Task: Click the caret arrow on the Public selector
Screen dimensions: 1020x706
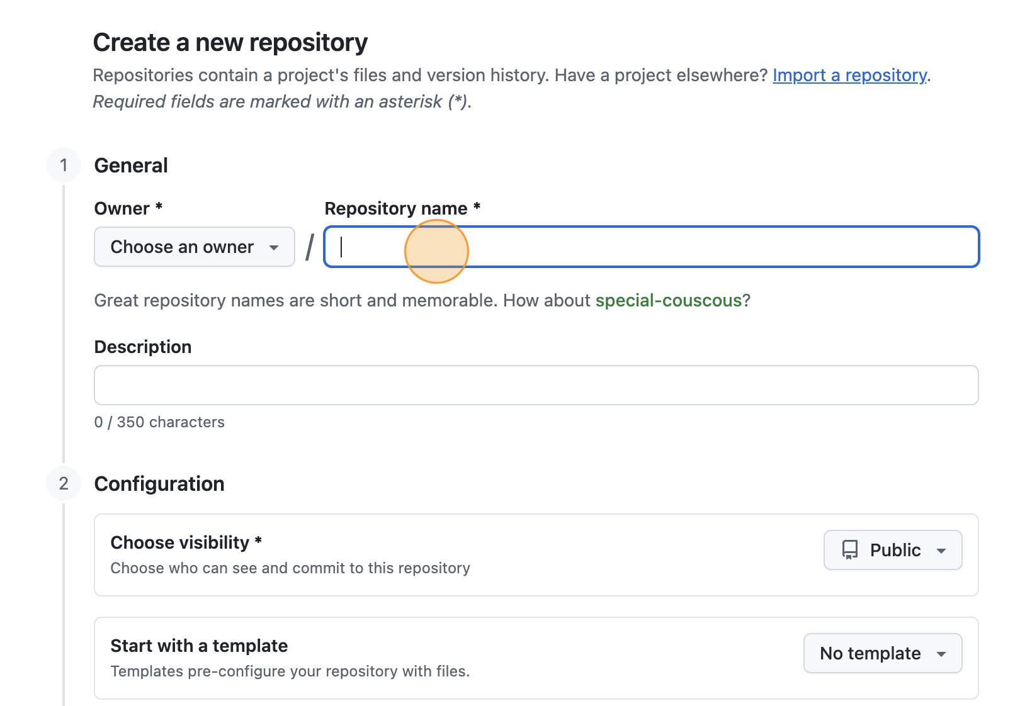Action: pos(941,550)
